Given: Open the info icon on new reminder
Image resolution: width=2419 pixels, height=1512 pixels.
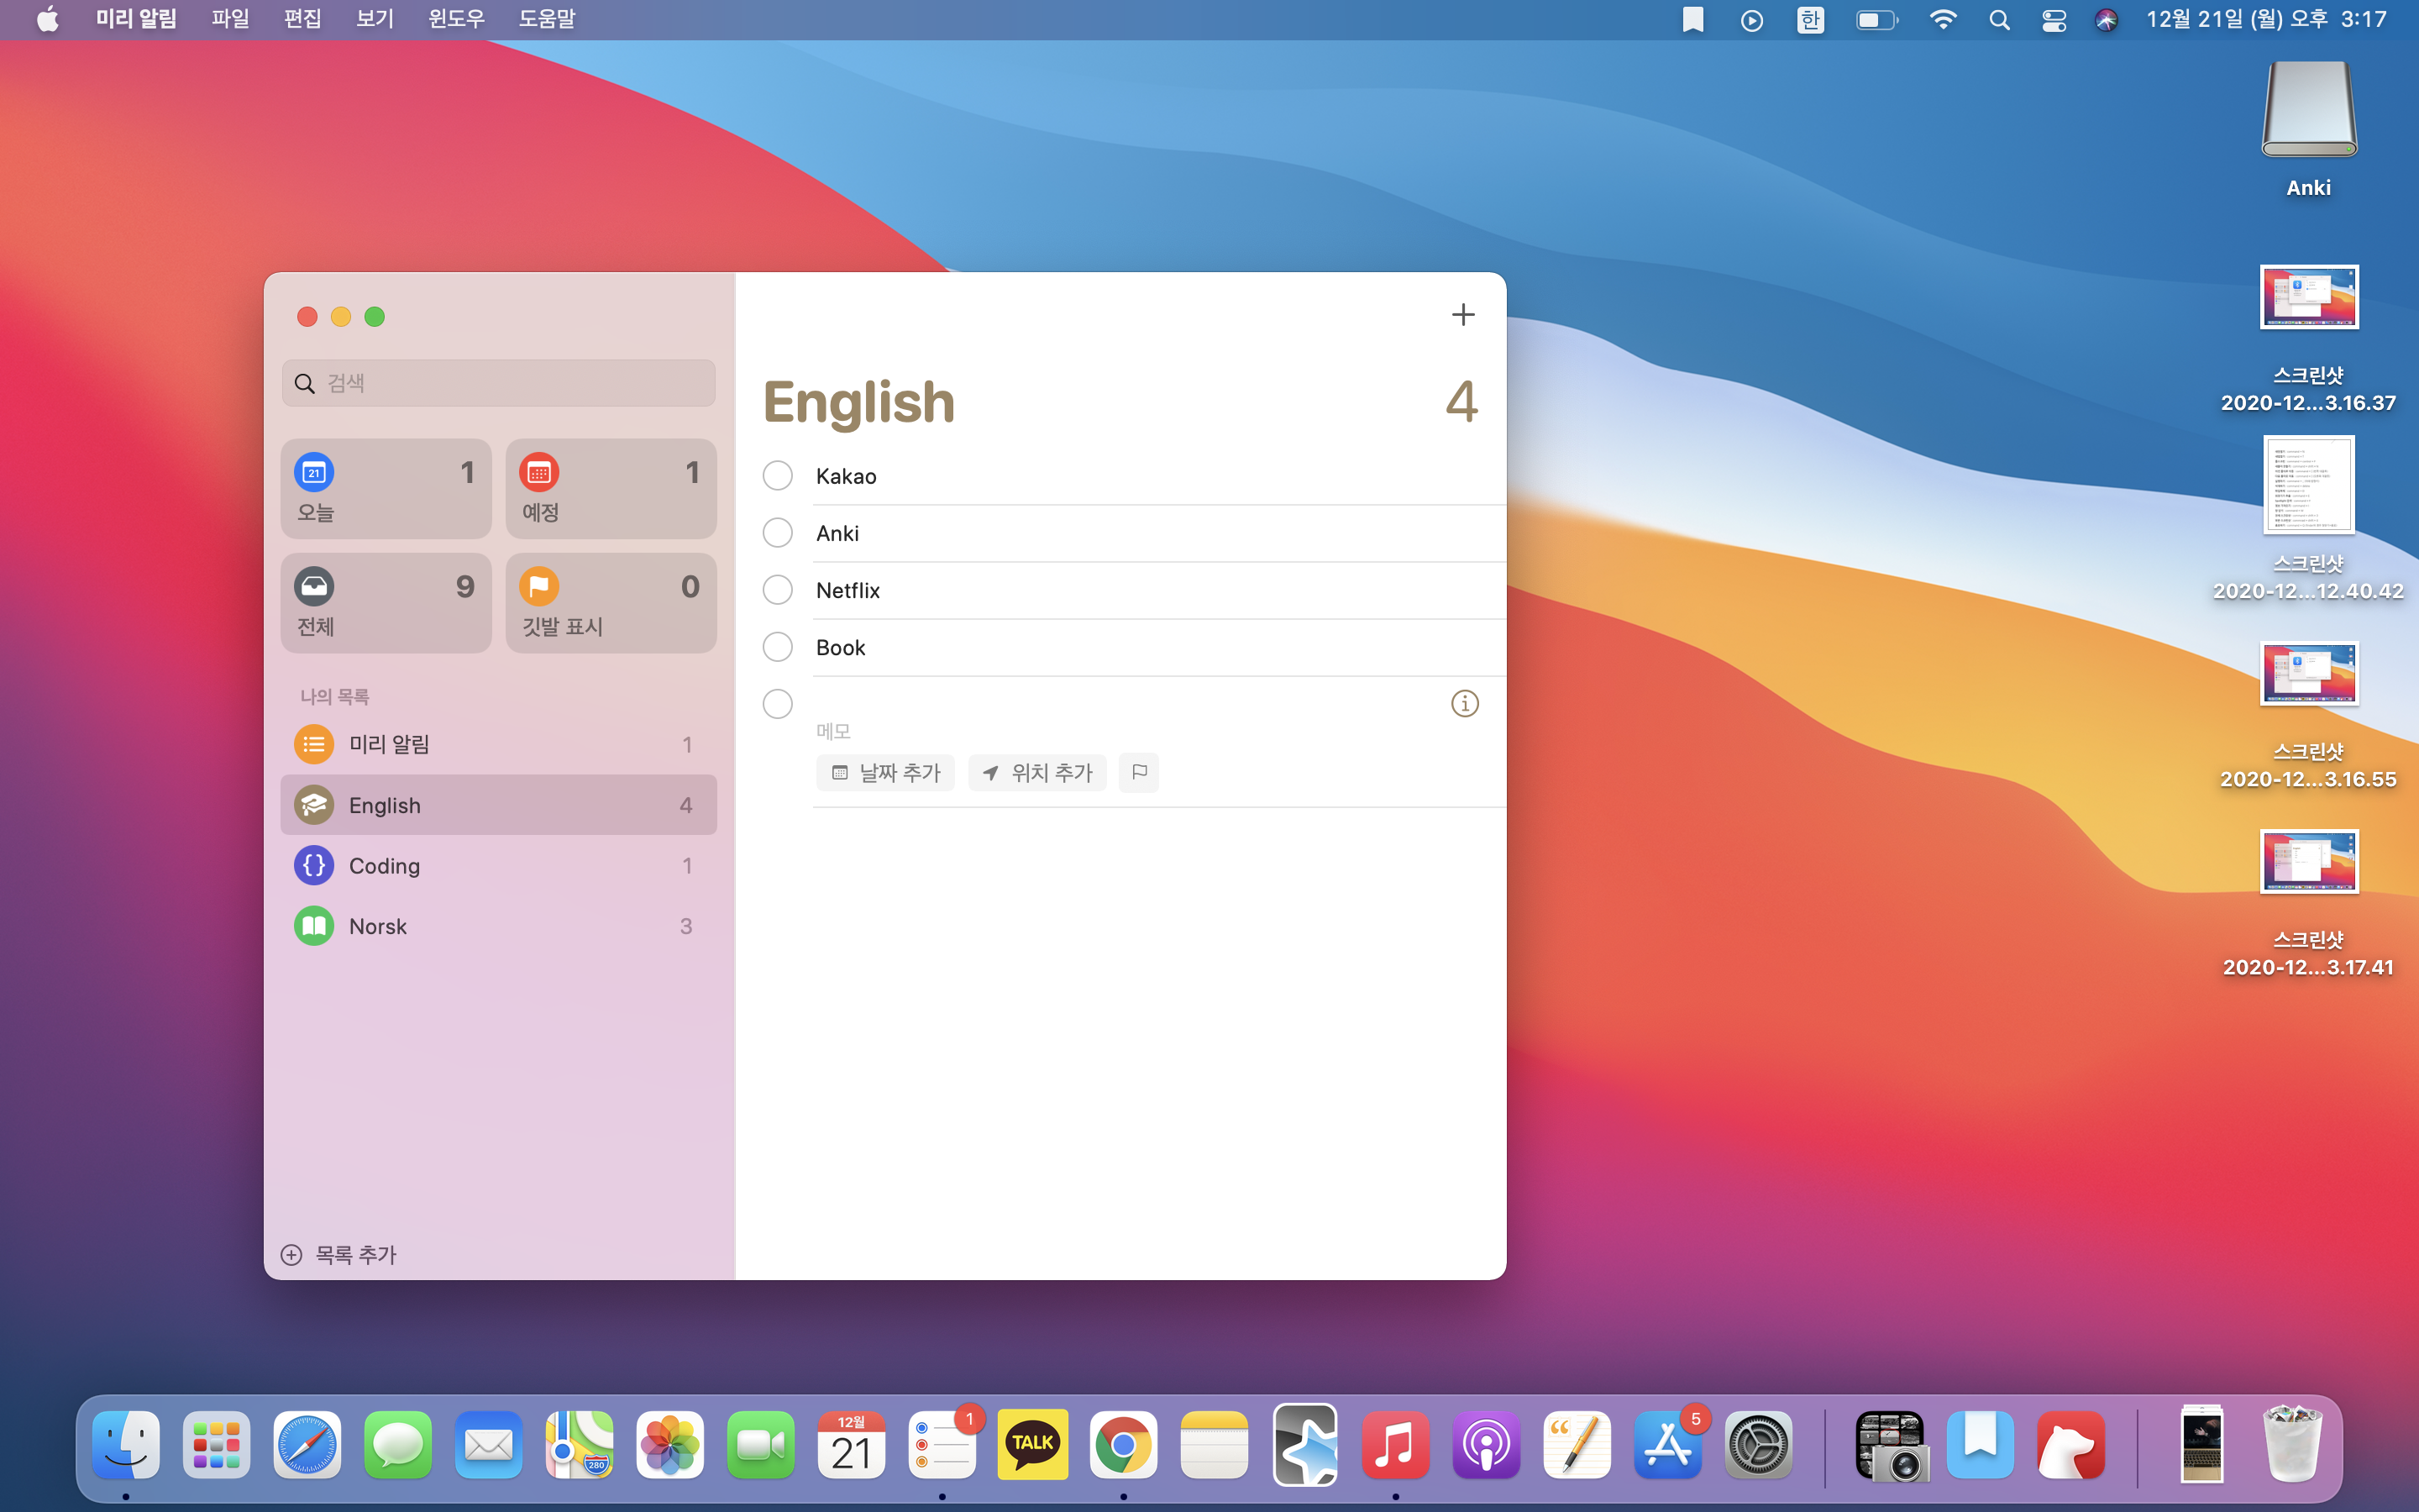Looking at the screenshot, I should pyautogui.click(x=1464, y=704).
